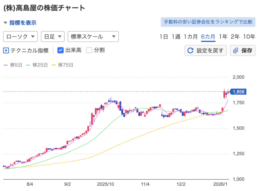
Task: Switch to the 1日 period tab
Action: (164, 36)
